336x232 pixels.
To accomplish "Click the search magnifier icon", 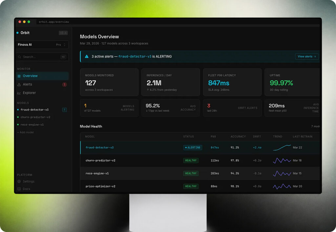I will tap(19, 57).
